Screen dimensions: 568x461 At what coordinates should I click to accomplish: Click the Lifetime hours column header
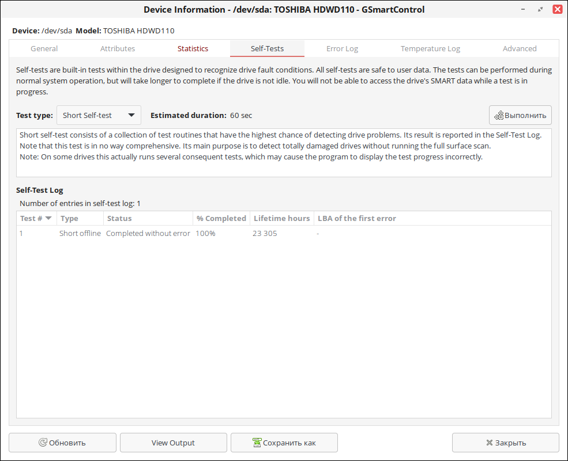tap(281, 219)
